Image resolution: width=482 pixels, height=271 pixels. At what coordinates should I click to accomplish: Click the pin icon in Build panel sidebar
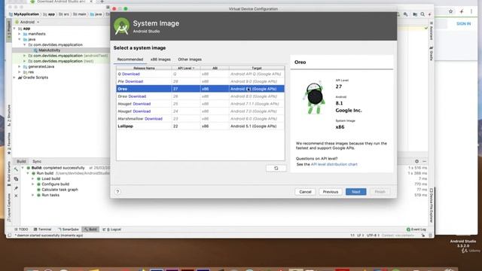16,188
